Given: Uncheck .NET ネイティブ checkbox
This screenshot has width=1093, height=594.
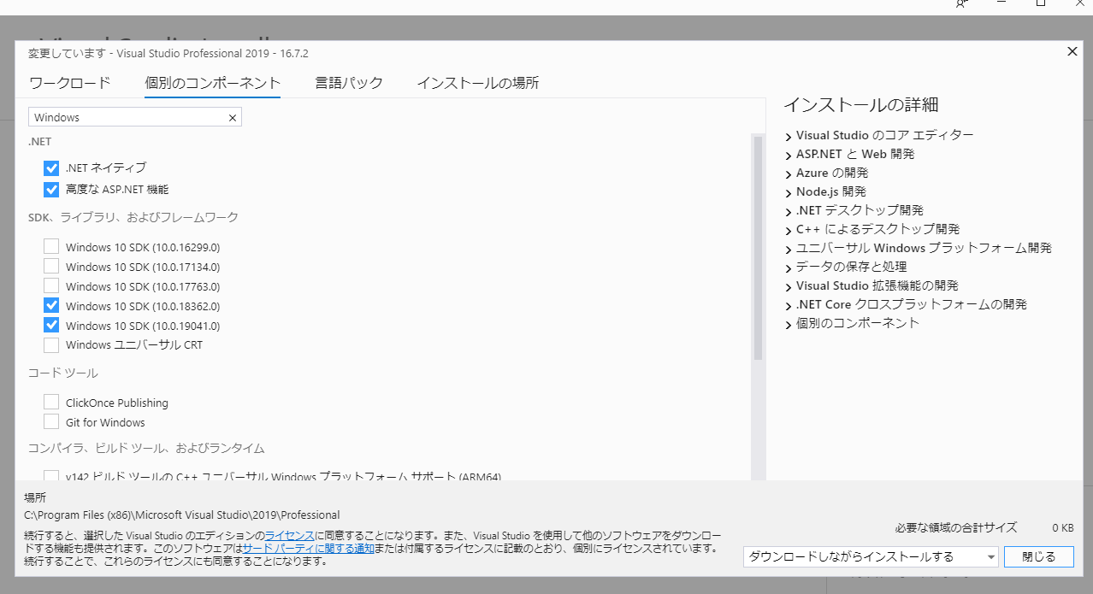Looking at the screenshot, I should point(51,168).
